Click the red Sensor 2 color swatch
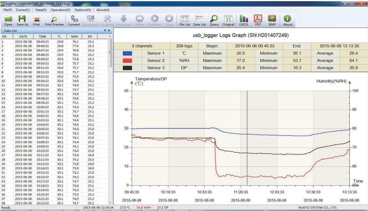This screenshot has width=368, height=211. 128,61
